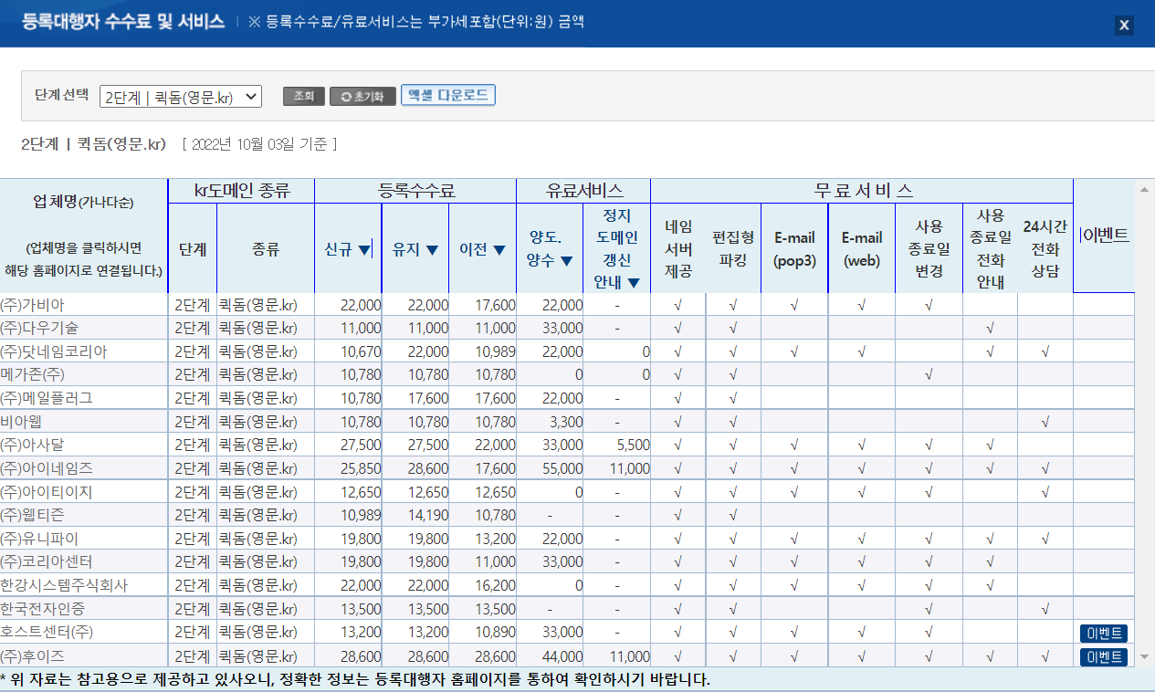Viewport: 1155px width, 692px height.
Task: Click the 초기화 reset button
Action: click(x=362, y=96)
